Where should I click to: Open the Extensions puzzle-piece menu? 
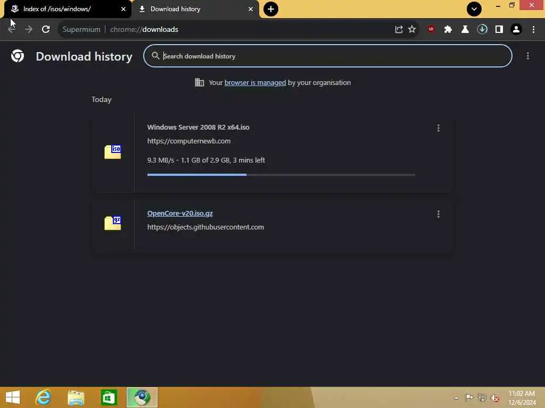click(x=448, y=30)
